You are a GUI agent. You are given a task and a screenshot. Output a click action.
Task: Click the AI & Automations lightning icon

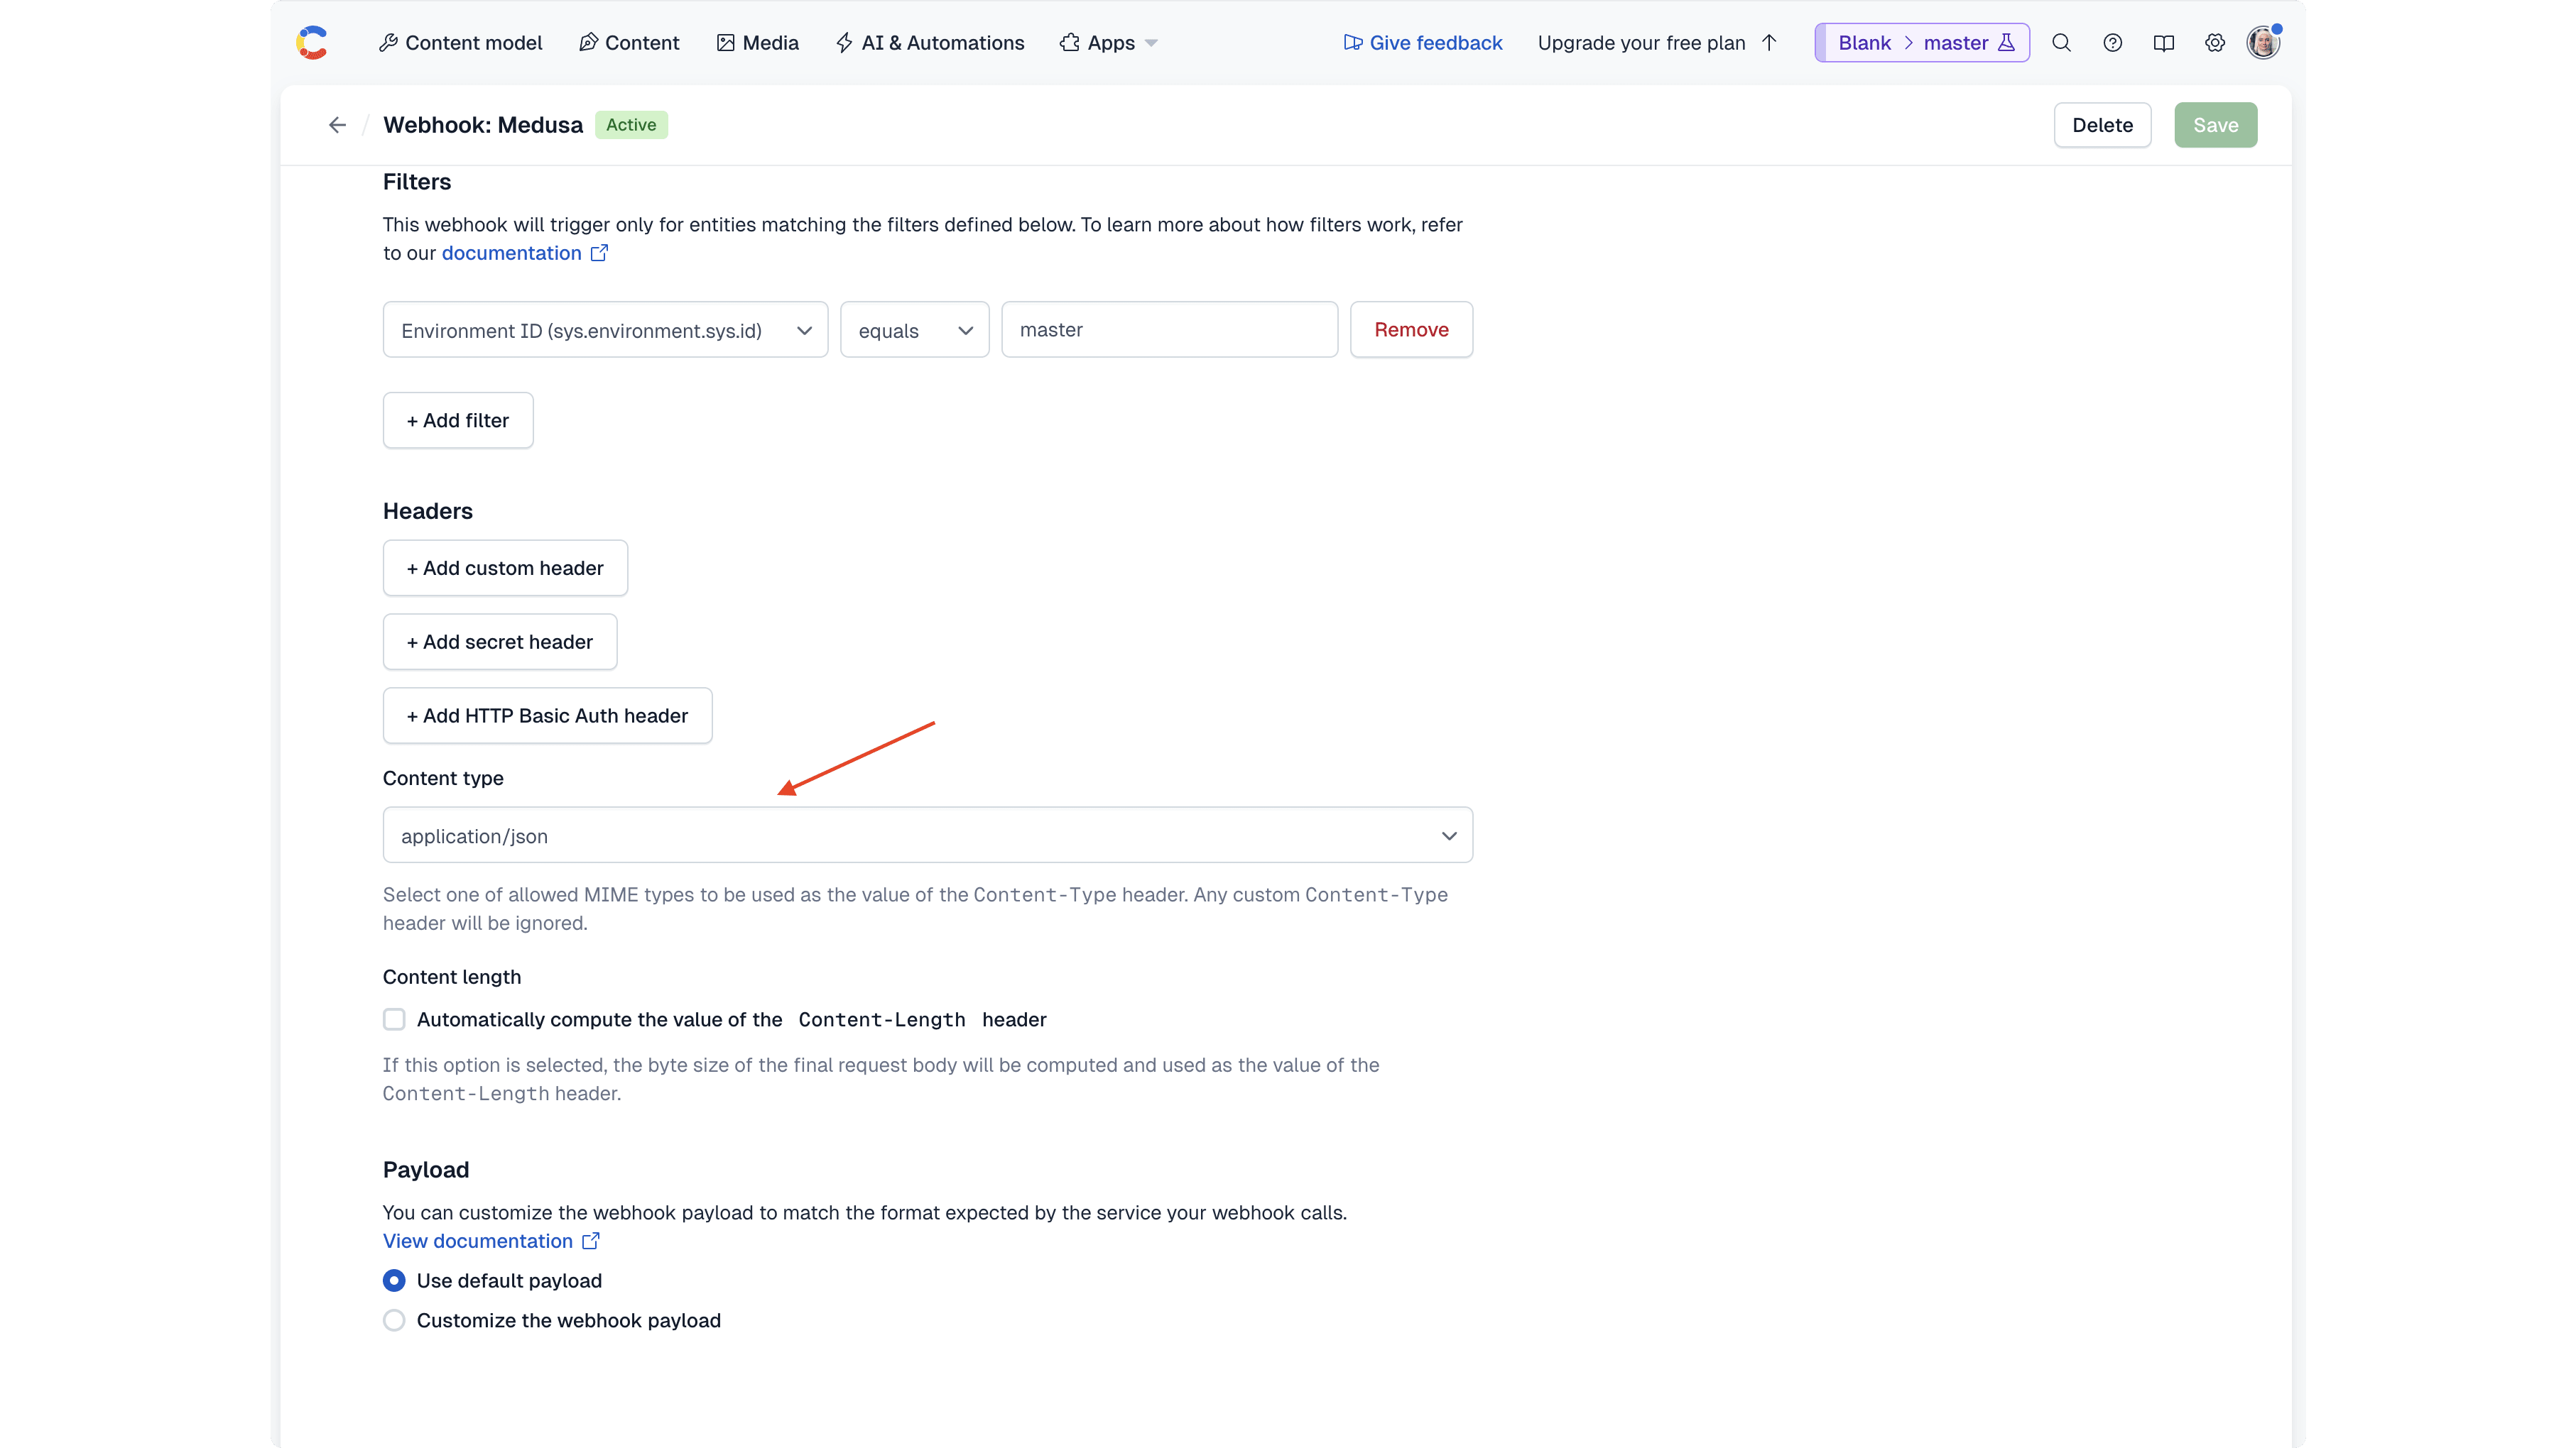point(845,42)
